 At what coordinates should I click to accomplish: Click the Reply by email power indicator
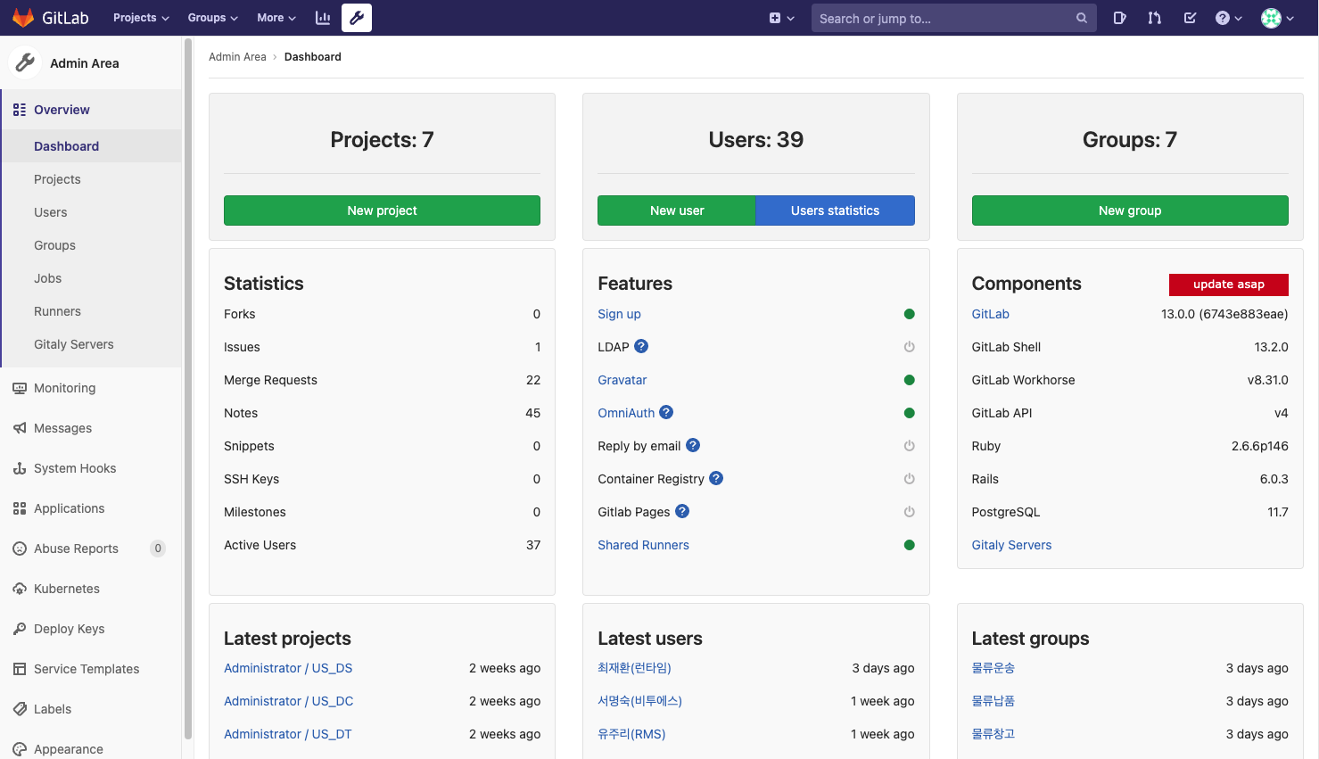click(x=909, y=446)
